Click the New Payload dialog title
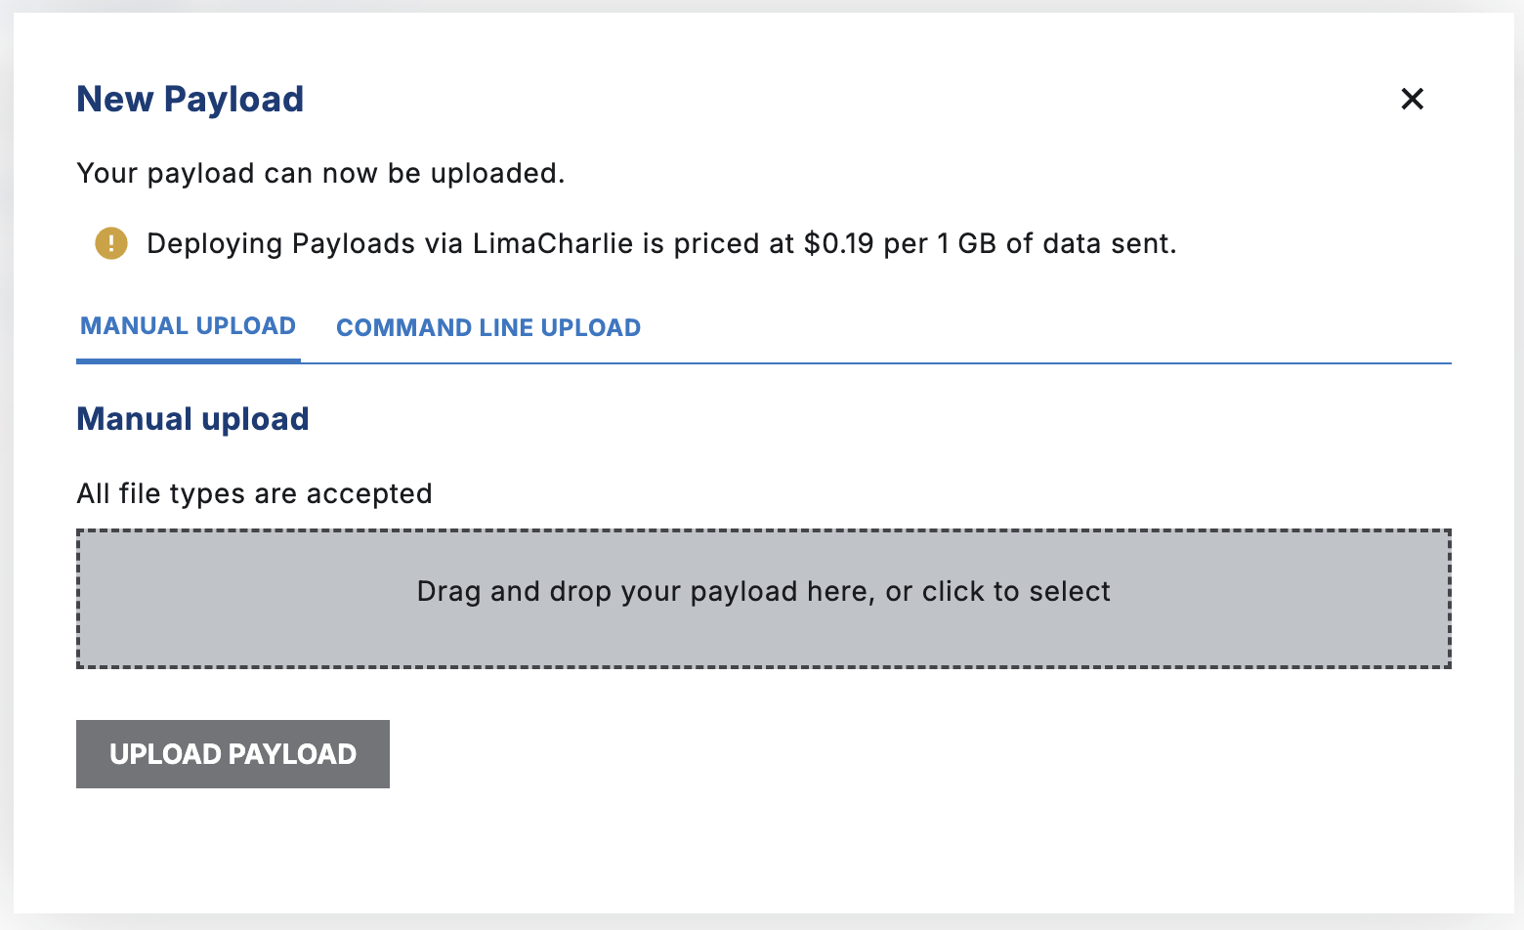 [190, 100]
